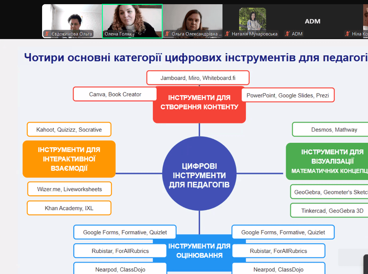Image resolution: width=368 pixels, height=274 pixels.
Task: Click the 'Jamboard, Miro, Whiteboard.fi' box
Action: click(198, 78)
